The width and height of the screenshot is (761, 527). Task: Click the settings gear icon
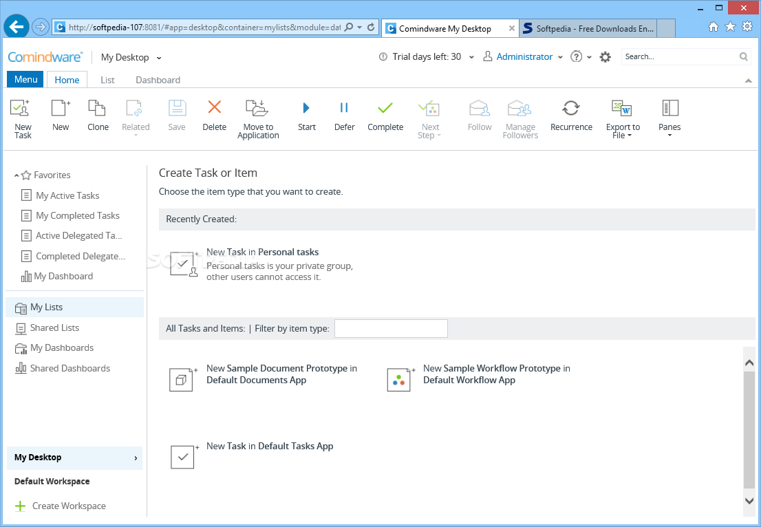pos(605,57)
